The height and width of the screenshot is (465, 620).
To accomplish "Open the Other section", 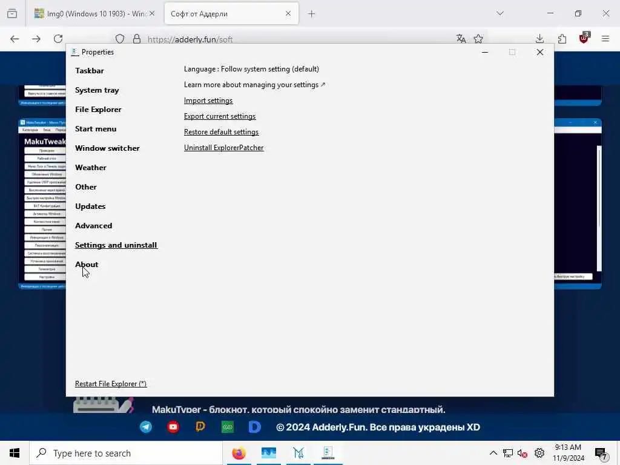I will click(86, 187).
